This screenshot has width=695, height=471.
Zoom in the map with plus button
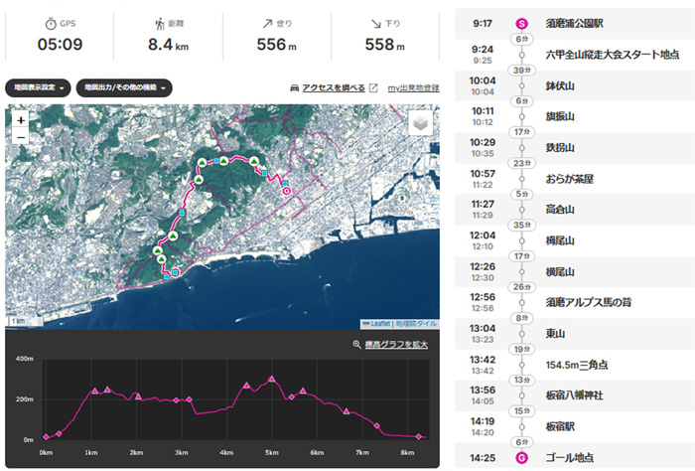click(x=21, y=120)
